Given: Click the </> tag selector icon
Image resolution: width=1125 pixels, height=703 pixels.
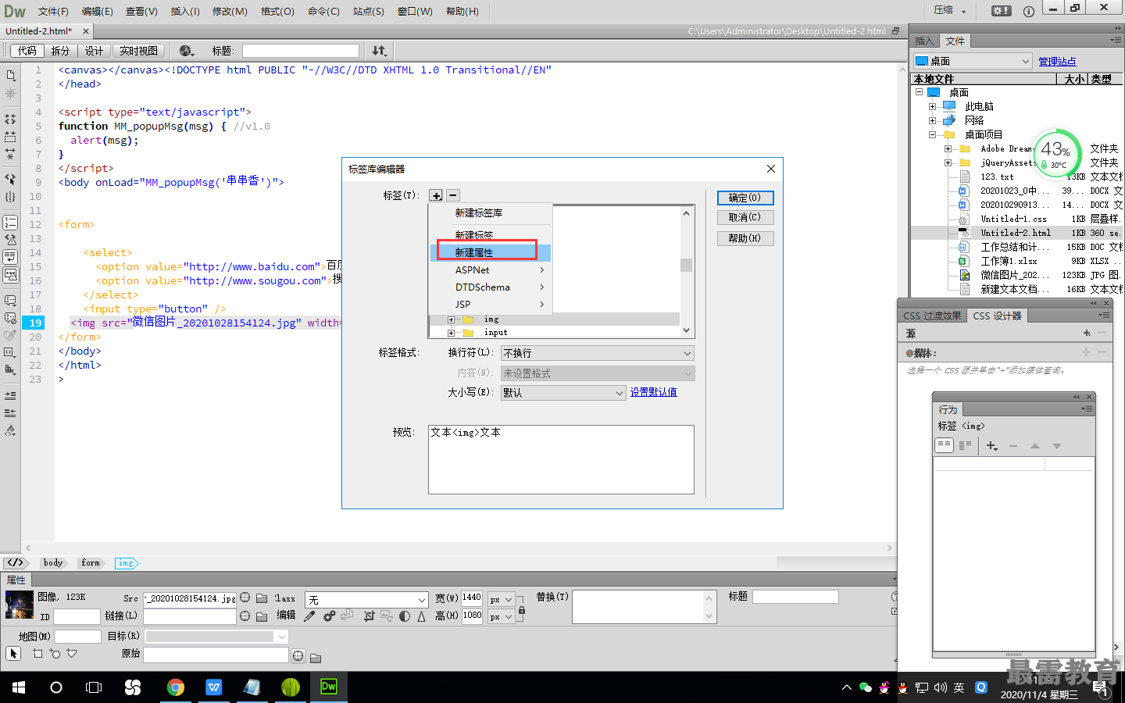Looking at the screenshot, I should (16, 562).
